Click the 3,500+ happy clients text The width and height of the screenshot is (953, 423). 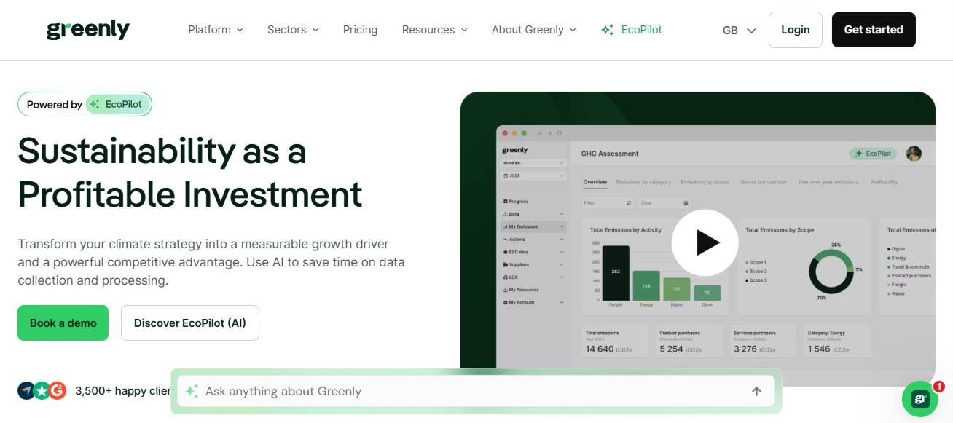pyautogui.click(x=123, y=391)
